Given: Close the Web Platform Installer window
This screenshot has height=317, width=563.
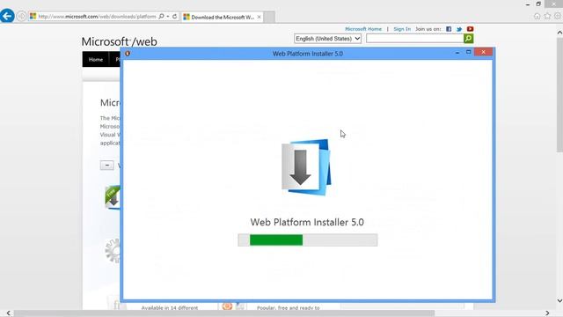Looking at the screenshot, I should (483, 53).
